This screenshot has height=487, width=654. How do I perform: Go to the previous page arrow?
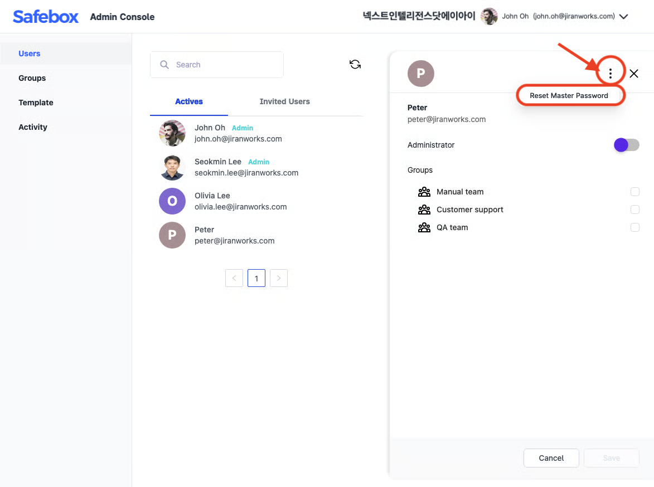click(234, 278)
